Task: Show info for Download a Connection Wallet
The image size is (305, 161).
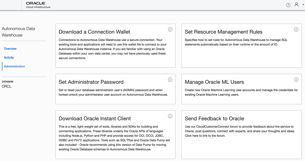Action: [170, 30]
